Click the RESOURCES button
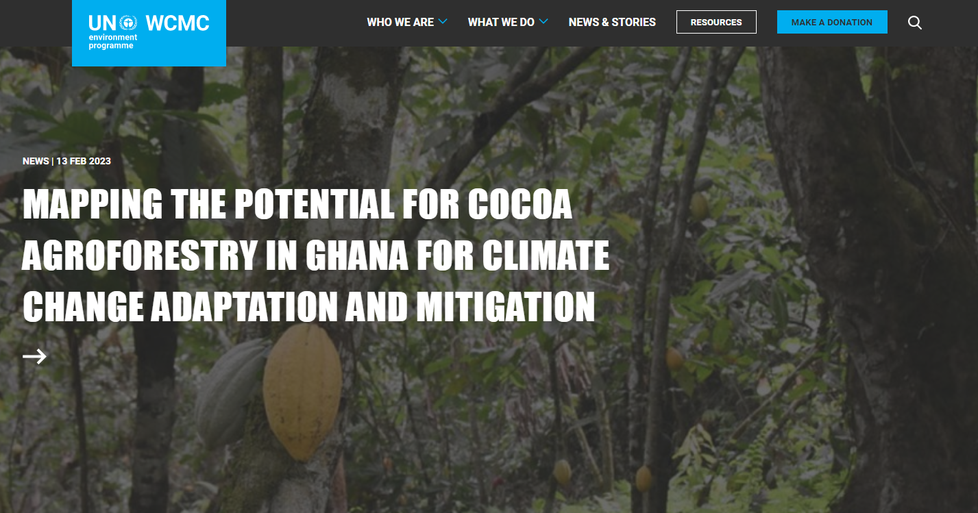978x513 pixels. tap(716, 21)
